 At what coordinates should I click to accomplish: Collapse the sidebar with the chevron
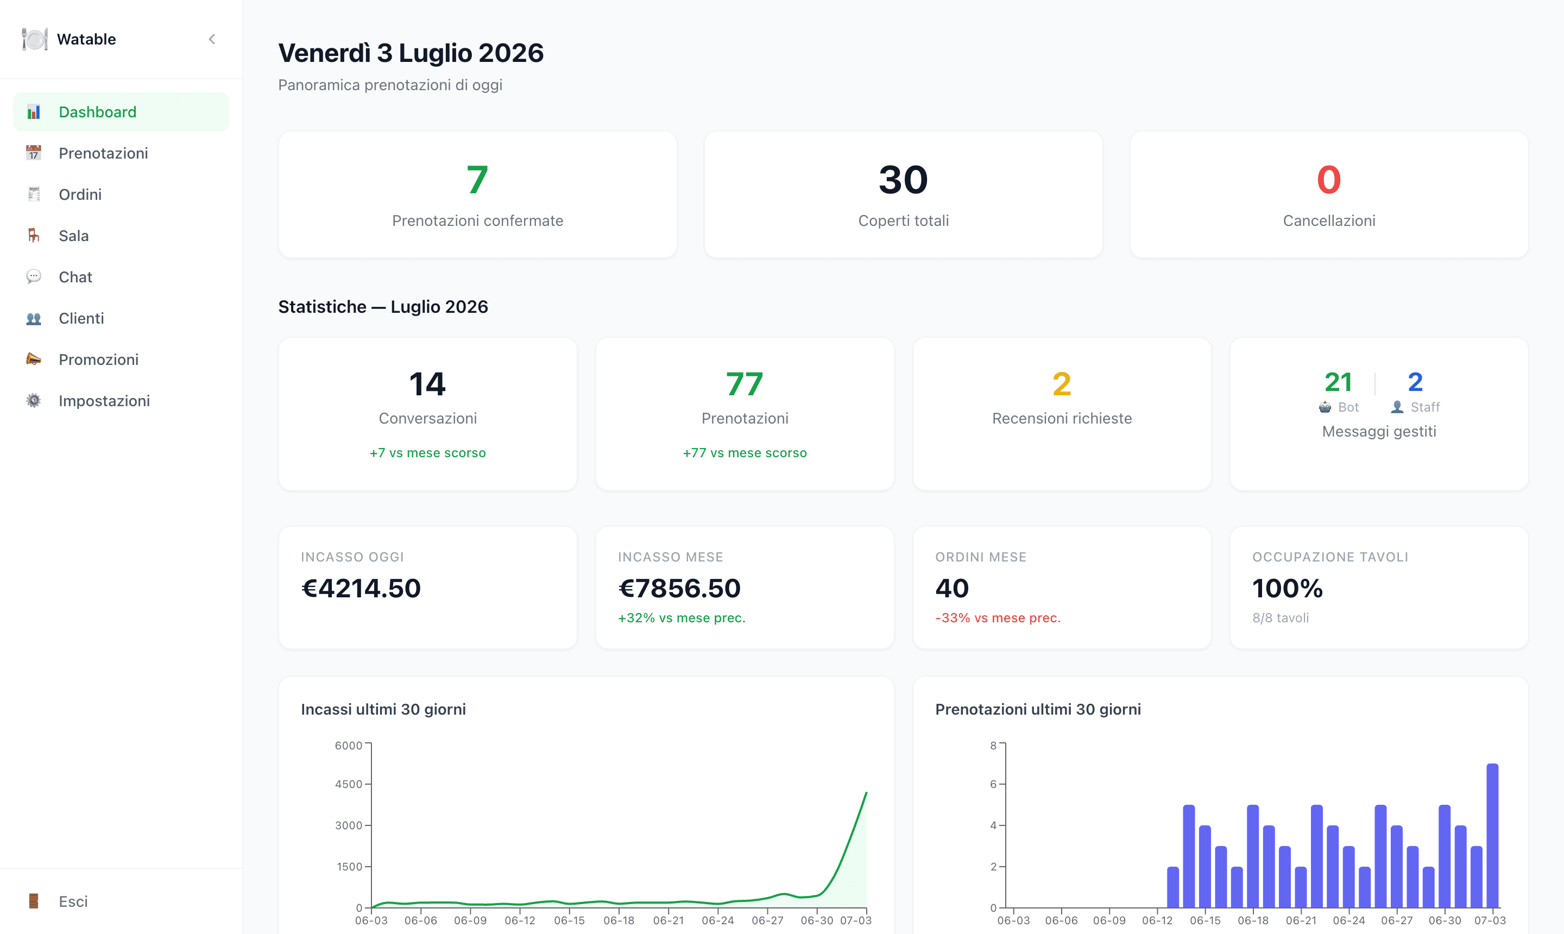tap(212, 39)
